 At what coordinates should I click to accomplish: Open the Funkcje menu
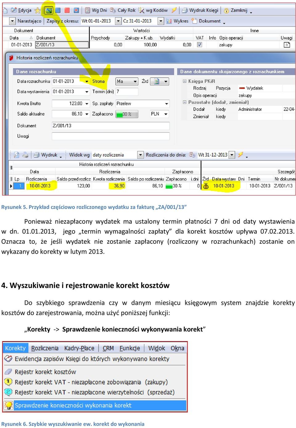[129, 348]
